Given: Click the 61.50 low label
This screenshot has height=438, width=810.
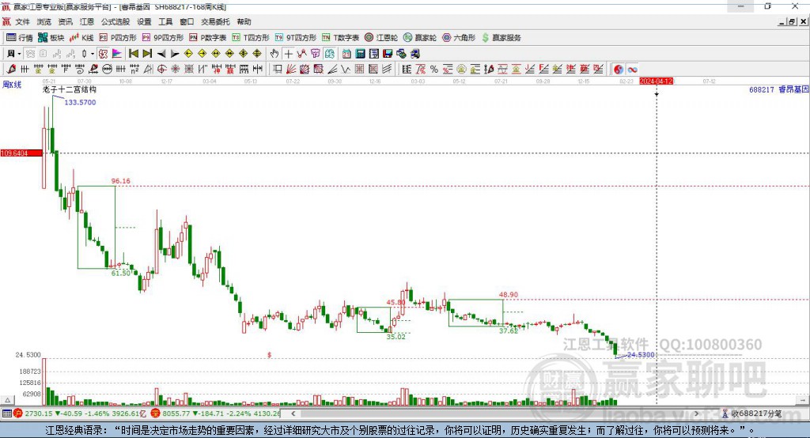Looking at the screenshot, I should click(x=121, y=273).
